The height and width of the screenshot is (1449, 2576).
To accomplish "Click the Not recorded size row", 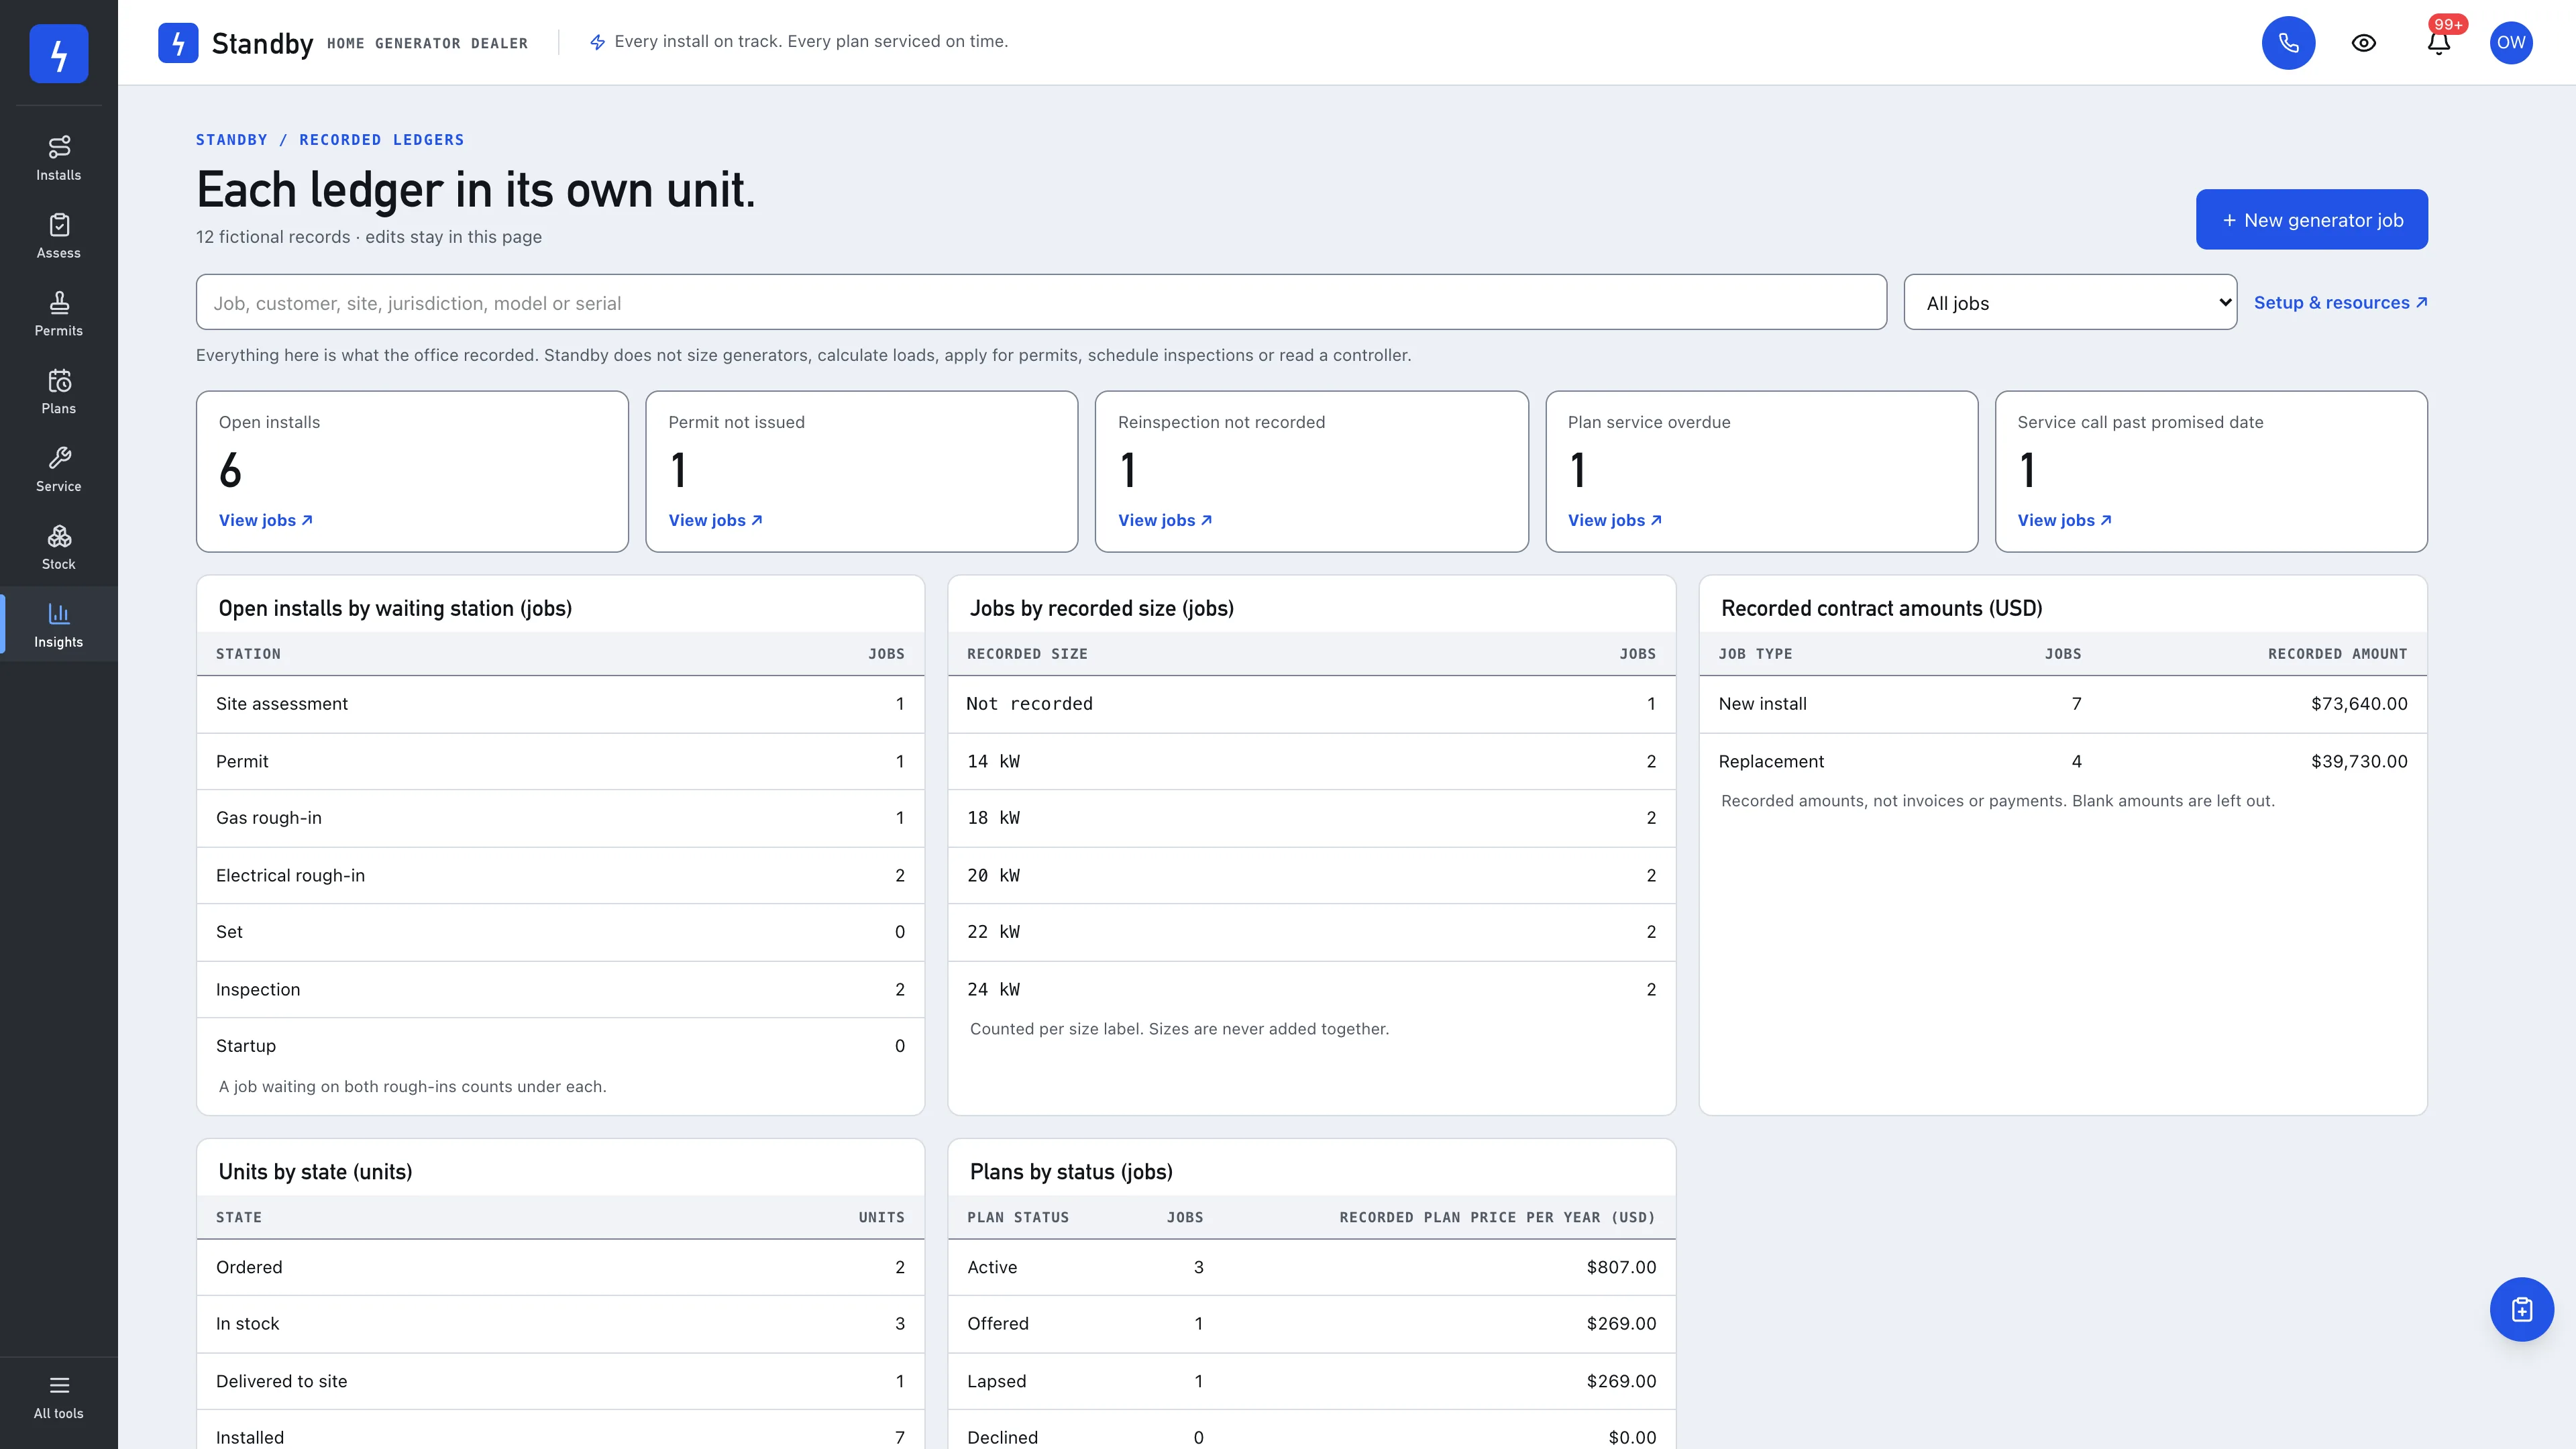I will pos(1311,704).
